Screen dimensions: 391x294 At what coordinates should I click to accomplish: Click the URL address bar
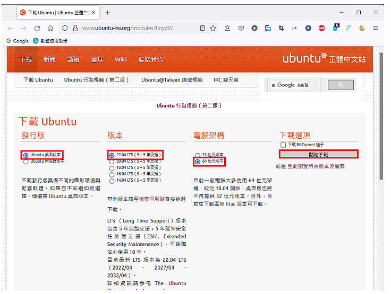(140, 28)
